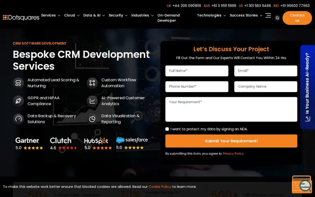Click the Gartner rating logo
This screenshot has height=197, width=315.
click(27, 140)
